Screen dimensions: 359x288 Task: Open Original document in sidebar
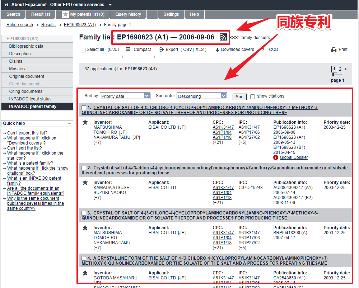(x=37, y=76)
